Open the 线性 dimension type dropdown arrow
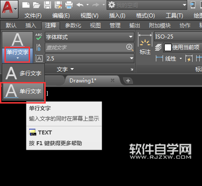 (181, 58)
